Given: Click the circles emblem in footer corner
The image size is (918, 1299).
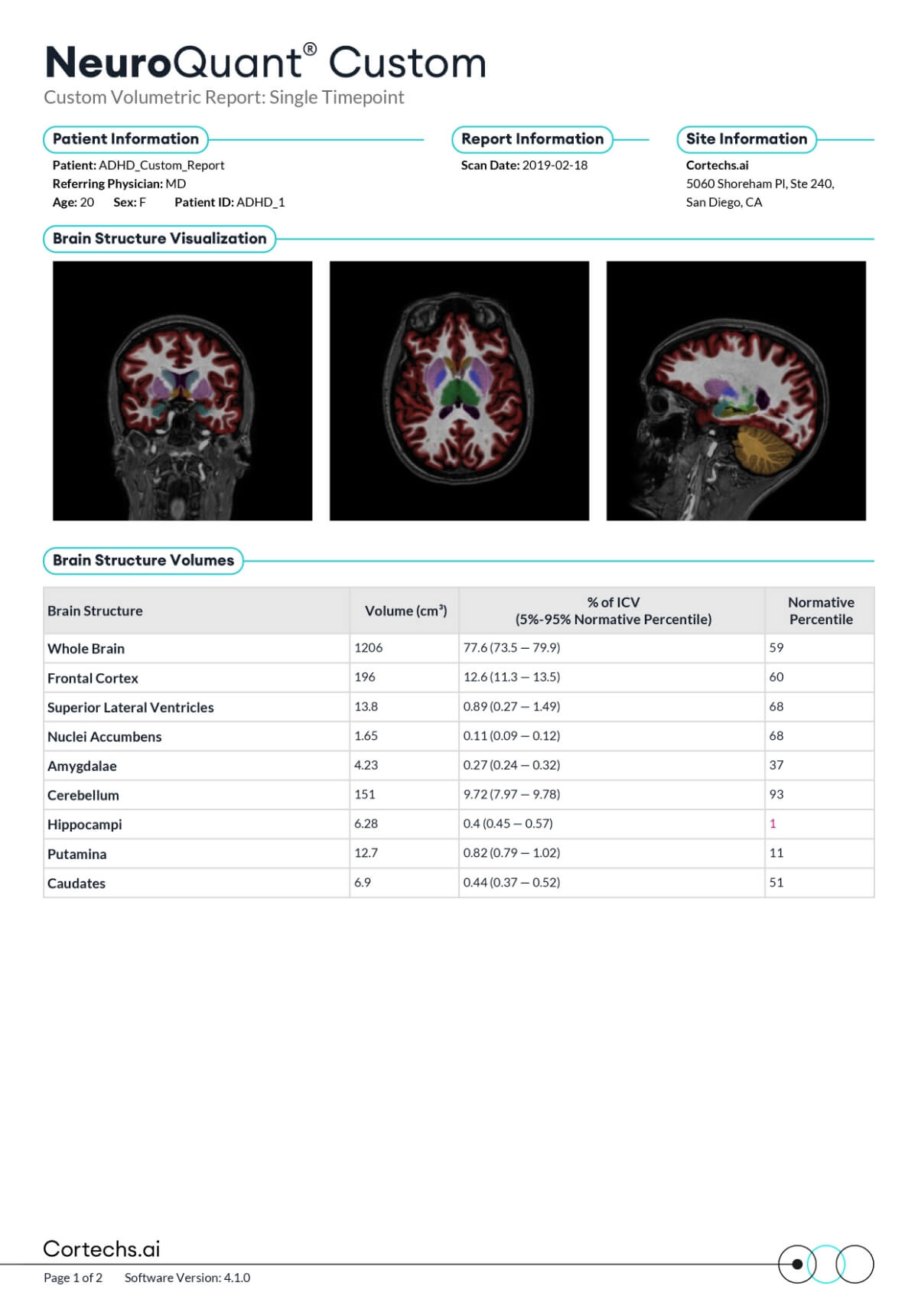Looking at the screenshot, I should click(x=826, y=1264).
